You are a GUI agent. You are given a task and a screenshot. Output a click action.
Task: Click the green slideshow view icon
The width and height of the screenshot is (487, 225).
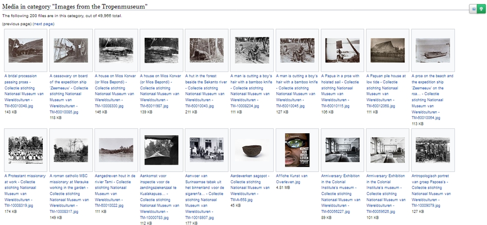480,9
